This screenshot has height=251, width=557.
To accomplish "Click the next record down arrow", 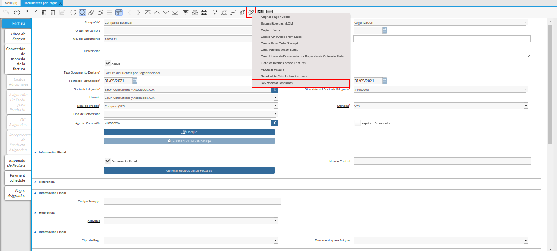I will point(166,12).
